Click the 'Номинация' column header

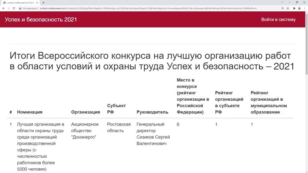30,112
